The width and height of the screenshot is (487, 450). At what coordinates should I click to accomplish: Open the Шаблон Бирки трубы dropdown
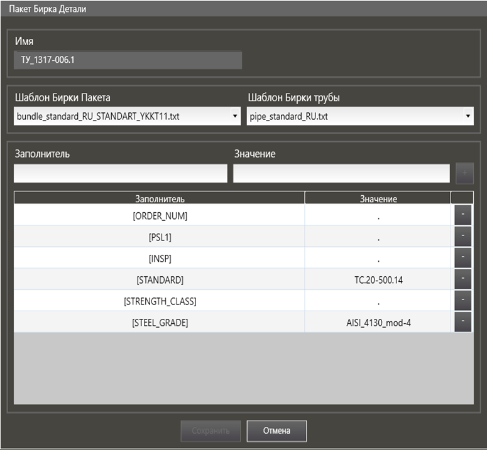pos(360,116)
